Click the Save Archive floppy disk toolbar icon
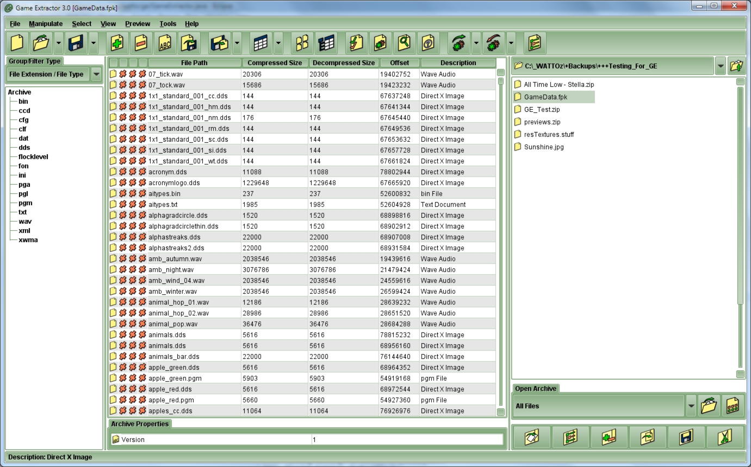The width and height of the screenshot is (751, 467). (x=76, y=43)
